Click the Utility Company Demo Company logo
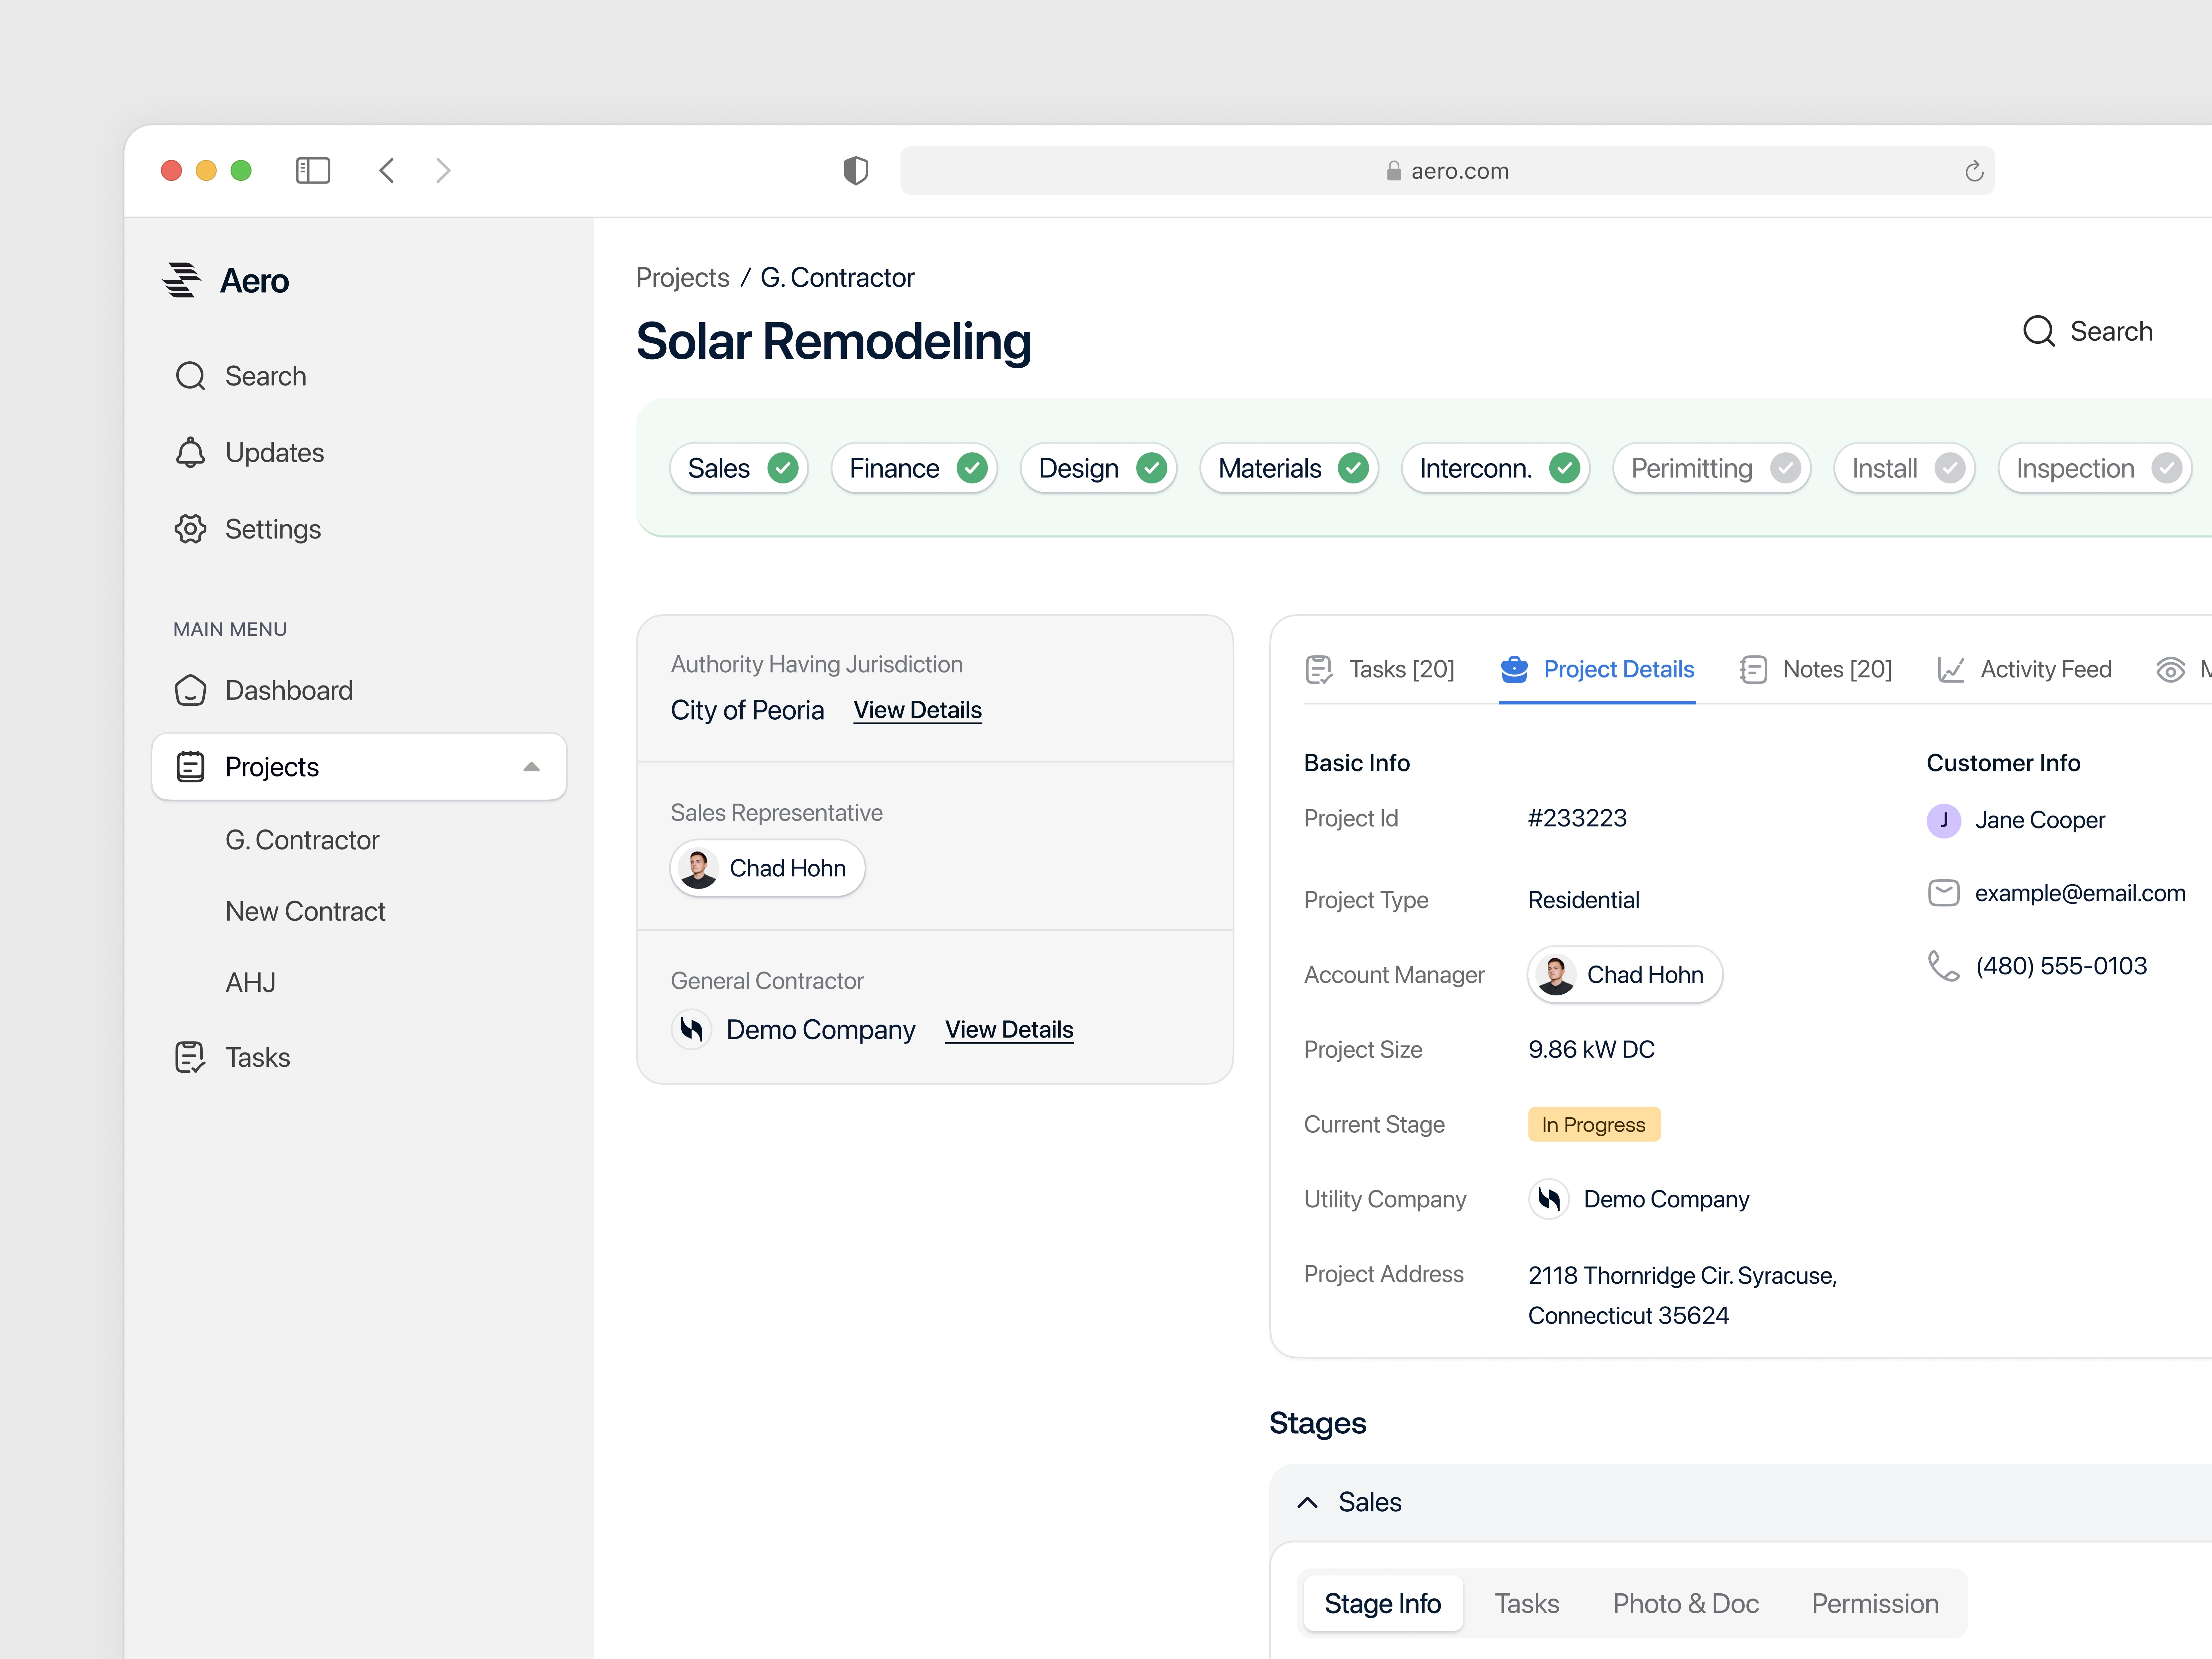Viewport: 2212px width, 1659px height. [x=1549, y=1199]
